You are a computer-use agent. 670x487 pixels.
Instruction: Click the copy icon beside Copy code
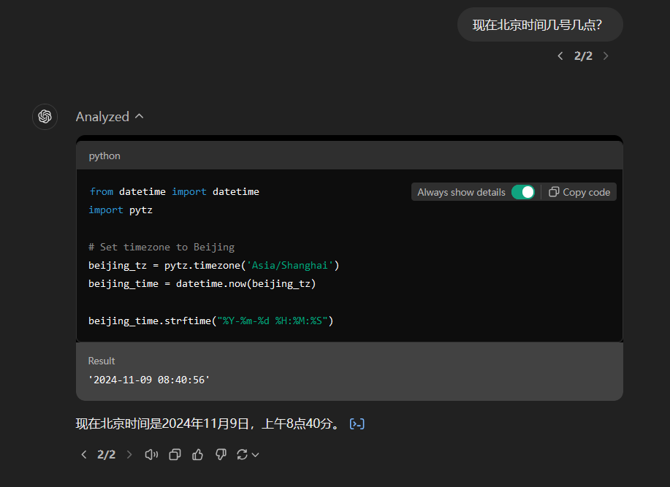coord(554,191)
